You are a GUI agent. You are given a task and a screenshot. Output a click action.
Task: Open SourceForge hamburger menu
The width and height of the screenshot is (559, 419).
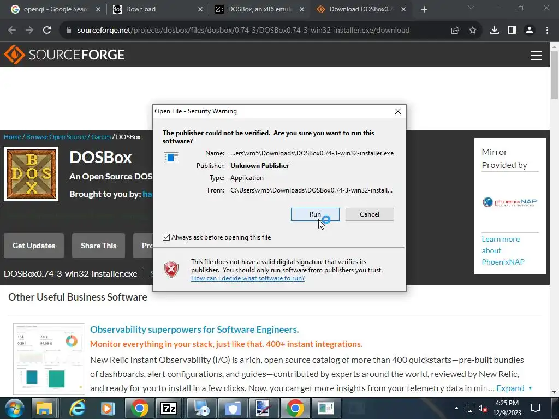(536, 56)
